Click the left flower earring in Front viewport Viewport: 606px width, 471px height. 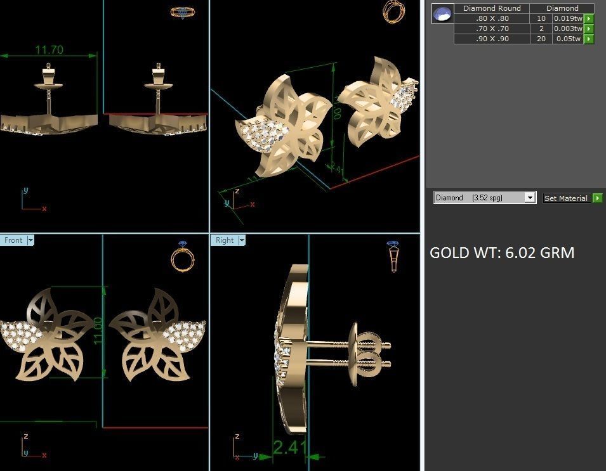[x=48, y=334]
